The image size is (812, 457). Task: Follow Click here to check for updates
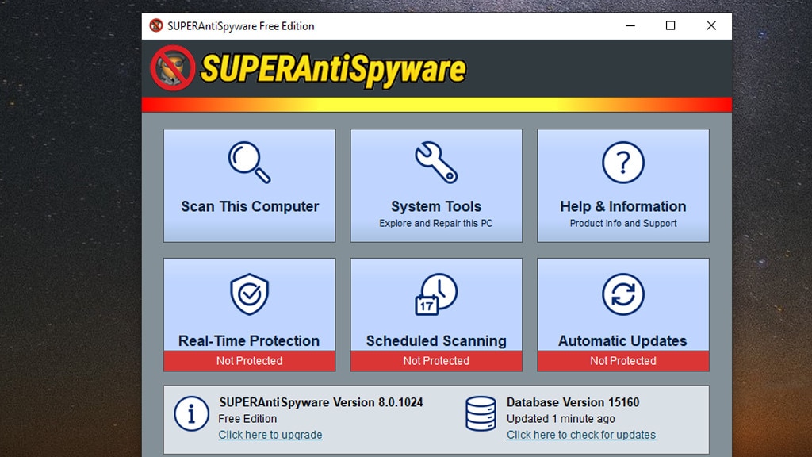click(x=581, y=435)
